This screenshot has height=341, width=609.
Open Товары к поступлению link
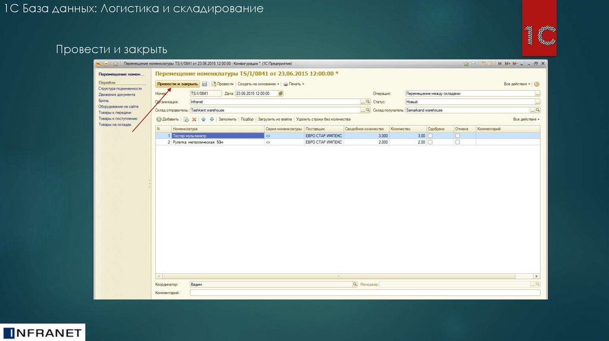[118, 118]
